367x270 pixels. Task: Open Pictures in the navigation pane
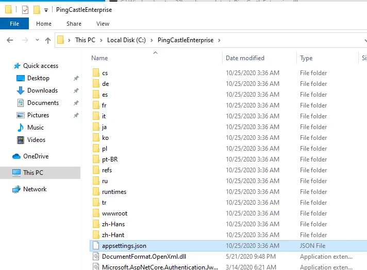click(x=38, y=115)
